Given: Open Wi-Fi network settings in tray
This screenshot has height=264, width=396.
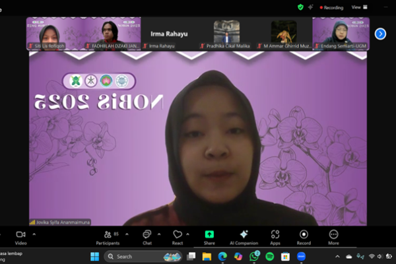Looking at the screenshot, I should [371, 257].
